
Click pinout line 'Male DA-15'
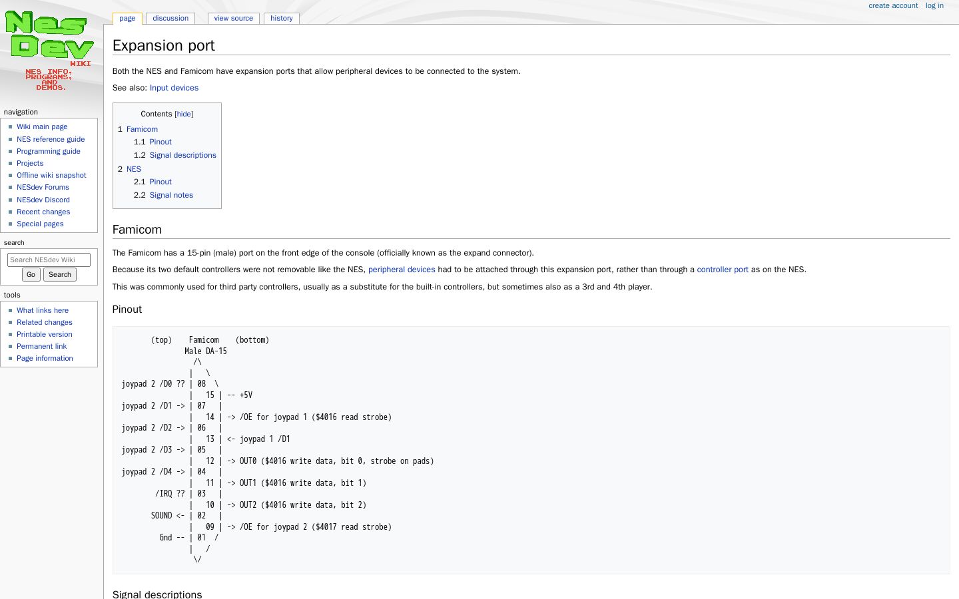tap(206, 351)
